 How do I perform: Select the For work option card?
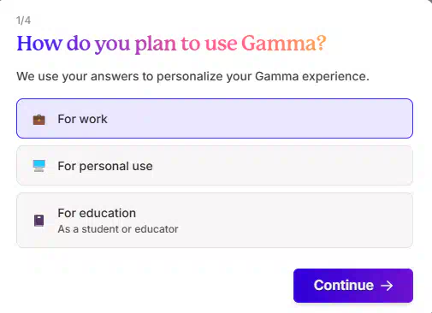pos(215,119)
